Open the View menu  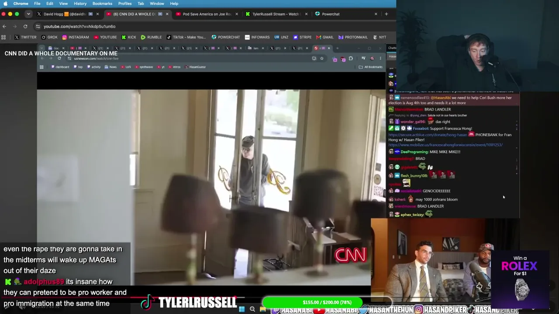tap(63, 3)
